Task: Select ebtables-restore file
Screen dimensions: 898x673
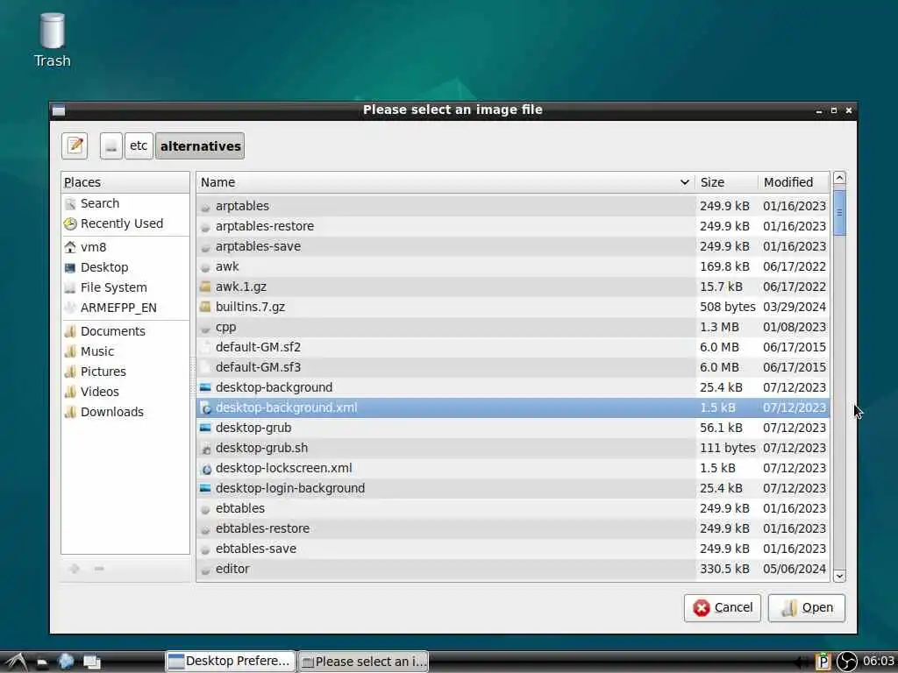Action: coord(512,528)
